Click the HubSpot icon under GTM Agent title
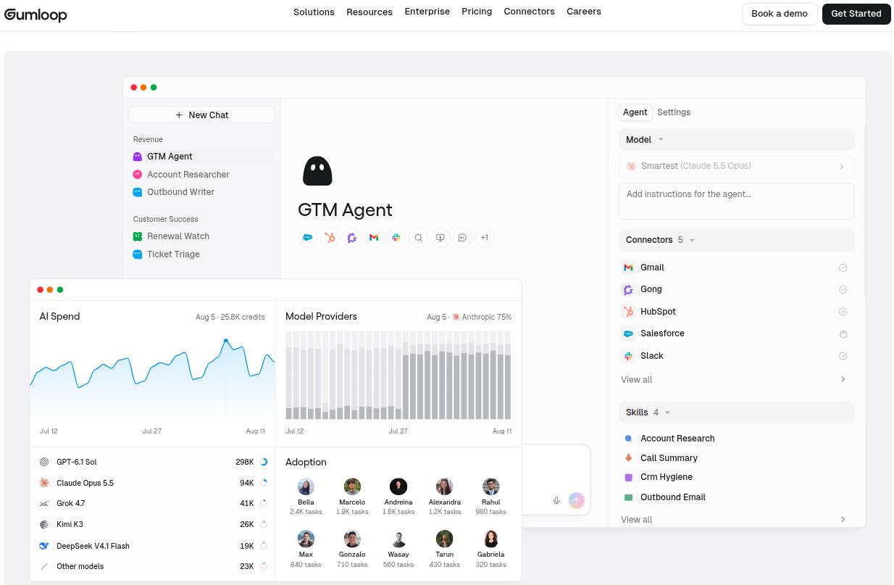The width and height of the screenshot is (894, 585). [x=330, y=238]
